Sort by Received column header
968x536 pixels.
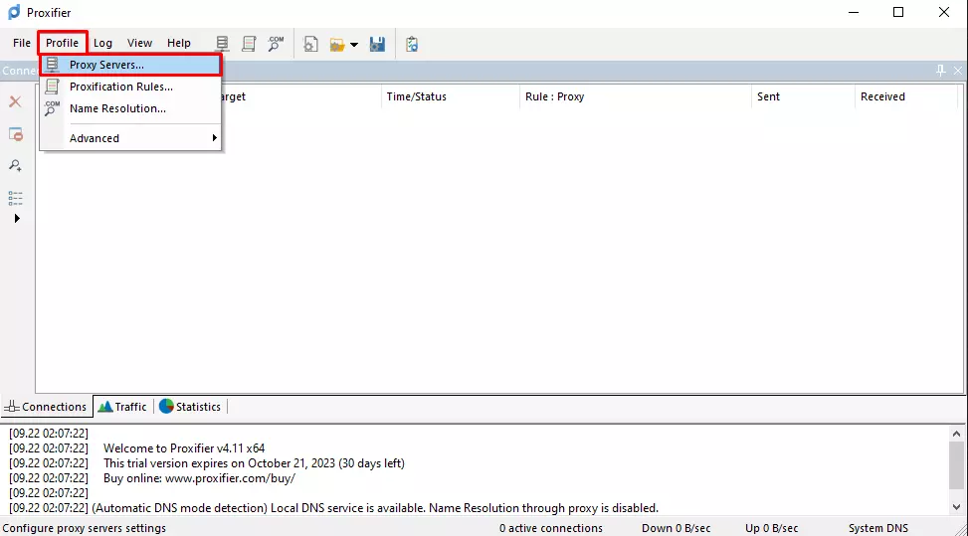click(x=906, y=96)
